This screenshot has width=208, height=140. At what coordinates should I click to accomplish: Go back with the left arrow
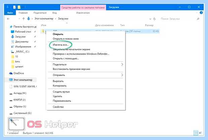pos(8,19)
